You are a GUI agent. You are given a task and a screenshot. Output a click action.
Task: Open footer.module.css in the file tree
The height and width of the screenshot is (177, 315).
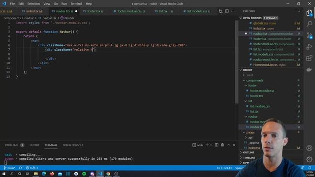262,90
